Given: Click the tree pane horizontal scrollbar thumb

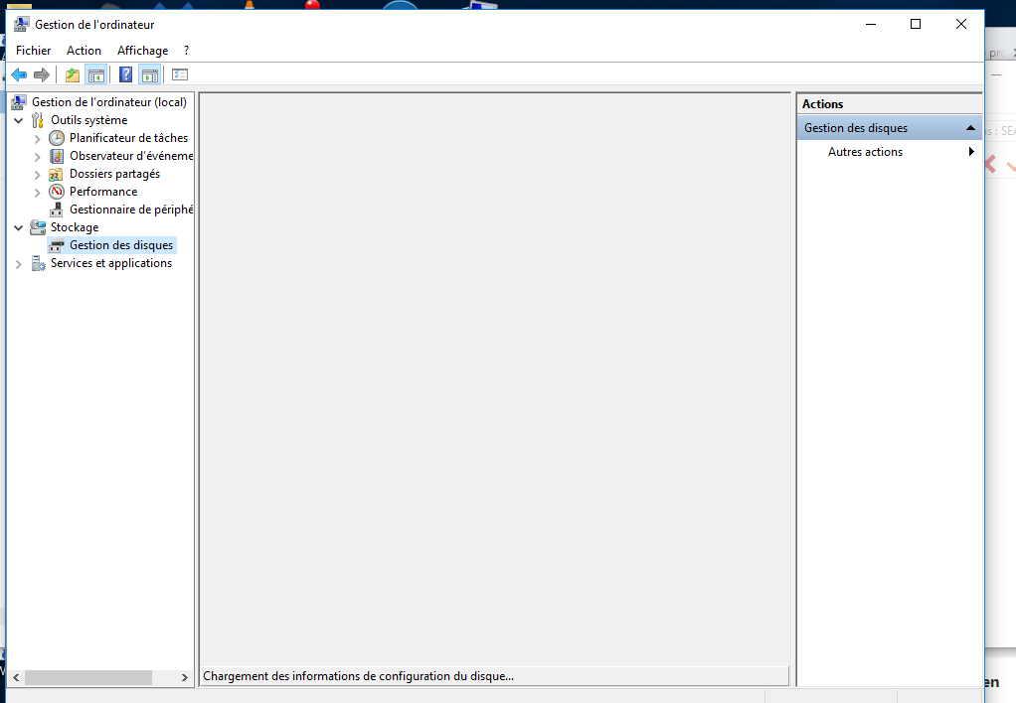Looking at the screenshot, I should 88,678.
